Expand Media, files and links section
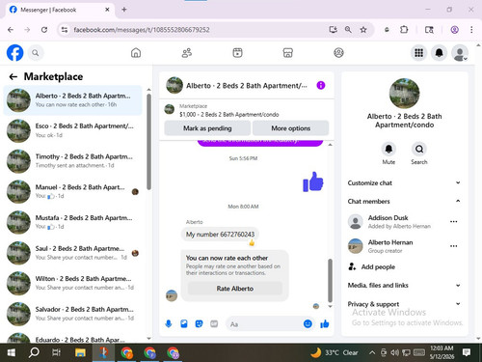This screenshot has width=482, height=362. [404, 285]
